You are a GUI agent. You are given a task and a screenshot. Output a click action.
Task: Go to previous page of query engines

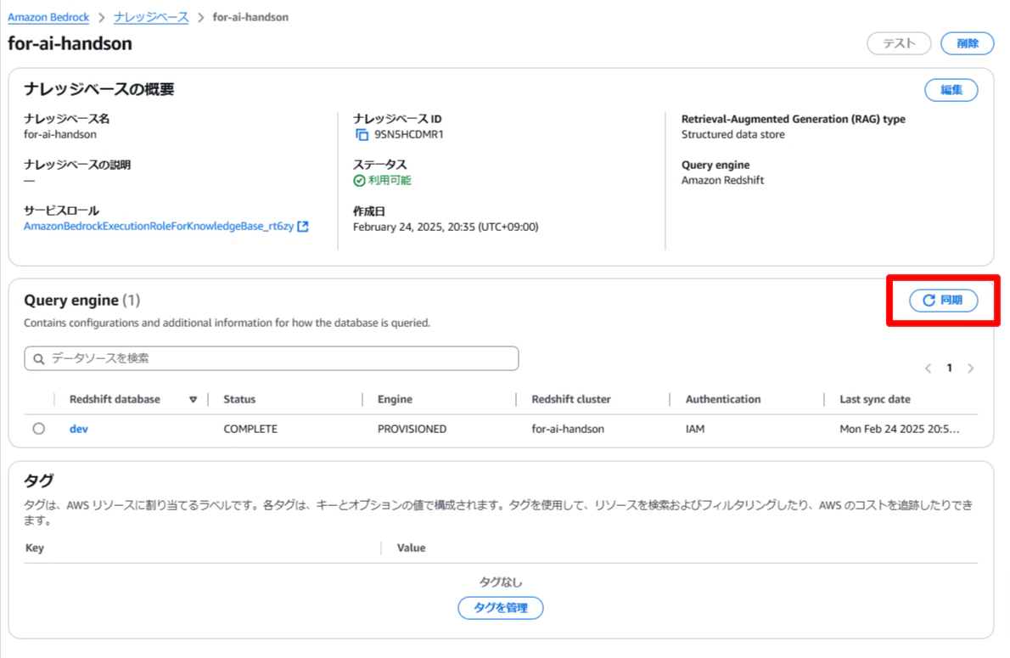[x=929, y=368]
